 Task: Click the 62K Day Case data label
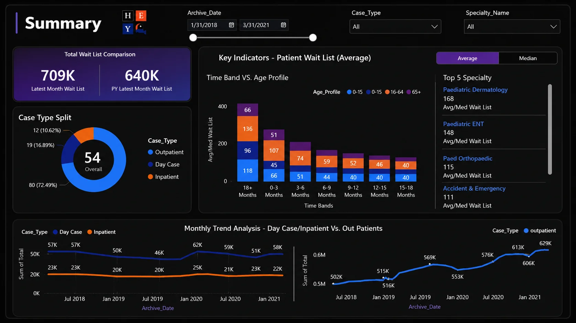pos(198,245)
